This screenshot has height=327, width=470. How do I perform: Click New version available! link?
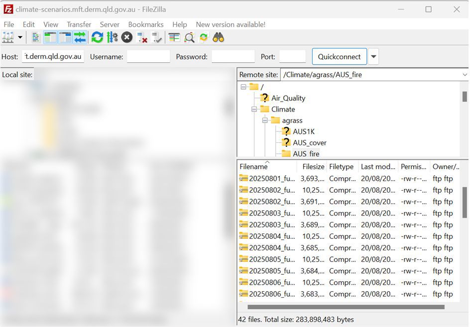[231, 24]
